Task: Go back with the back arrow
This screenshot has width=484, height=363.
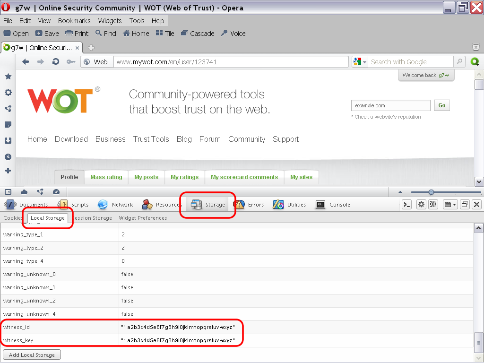Action: coord(26,62)
